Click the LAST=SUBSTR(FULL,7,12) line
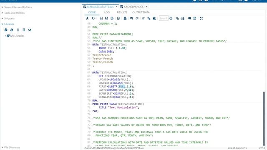The height and width of the screenshot is (150, 267). (x=116, y=90)
